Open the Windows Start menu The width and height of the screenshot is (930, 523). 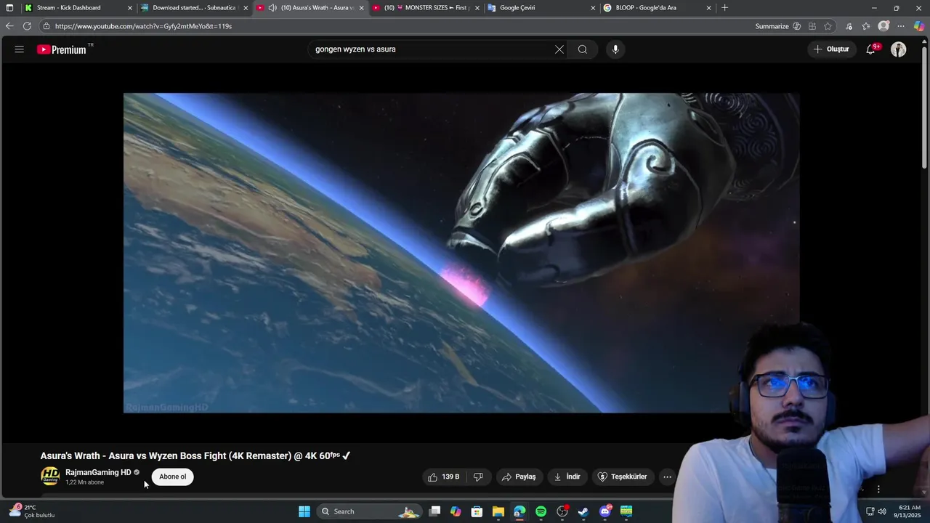tap(304, 511)
